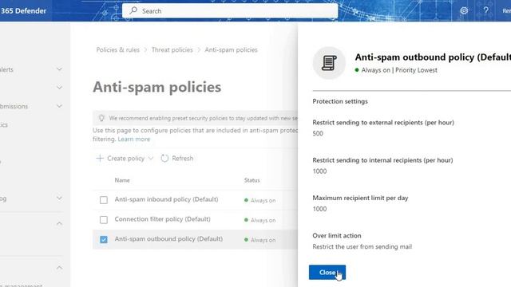Click the search magnifier icon
511x287 pixels.
[133, 10]
